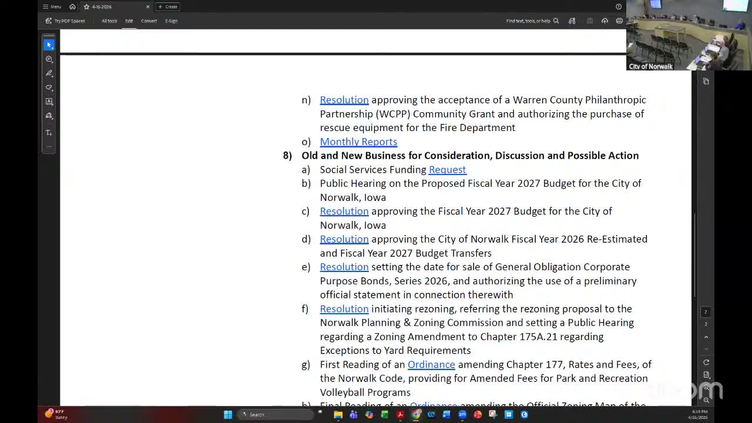Image resolution: width=752 pixels, height=423 pixels.
Task: Open the fill and sign tool
Action: [49, 116]
